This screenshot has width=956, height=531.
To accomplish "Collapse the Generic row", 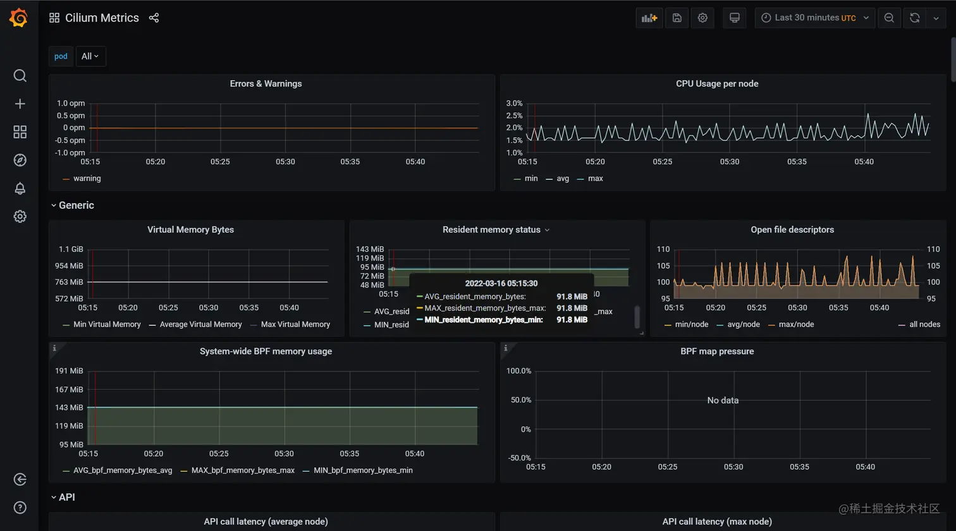I will tap(72, 205).
